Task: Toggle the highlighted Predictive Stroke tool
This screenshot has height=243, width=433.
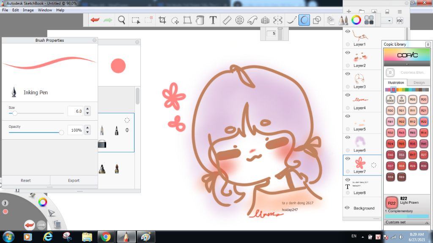Action: click(x=304, y=20)
